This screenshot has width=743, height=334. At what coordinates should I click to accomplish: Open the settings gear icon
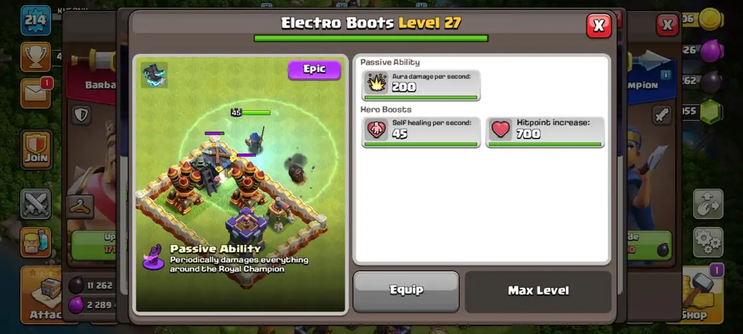tap(708, 242)
